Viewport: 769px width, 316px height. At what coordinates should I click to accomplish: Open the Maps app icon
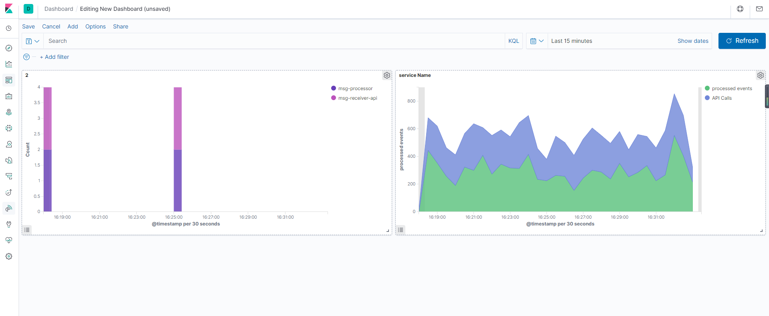coord(9,112)
